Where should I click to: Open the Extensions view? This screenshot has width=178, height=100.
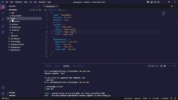[3, 32]
